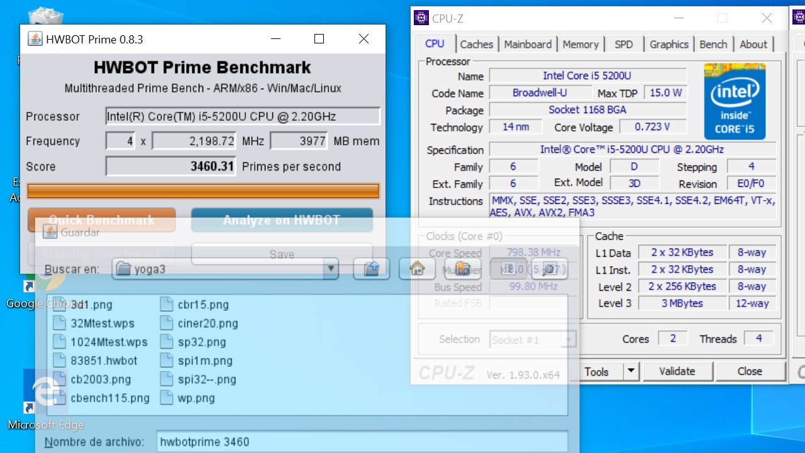Image resolution: width=805 pixels, height=453 pixels.
Task: Click the CPU-Z Name value Intel Core i5 5200U
Action: click(x=587, y=75)
